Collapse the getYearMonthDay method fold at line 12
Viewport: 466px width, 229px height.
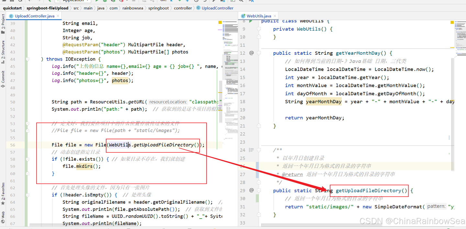point(259,53)
